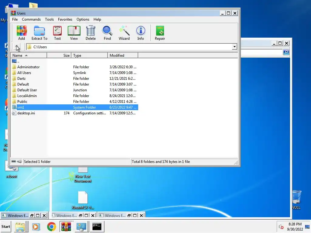
Task: Click the password key icon in status bar
Action: pos(19,161)
